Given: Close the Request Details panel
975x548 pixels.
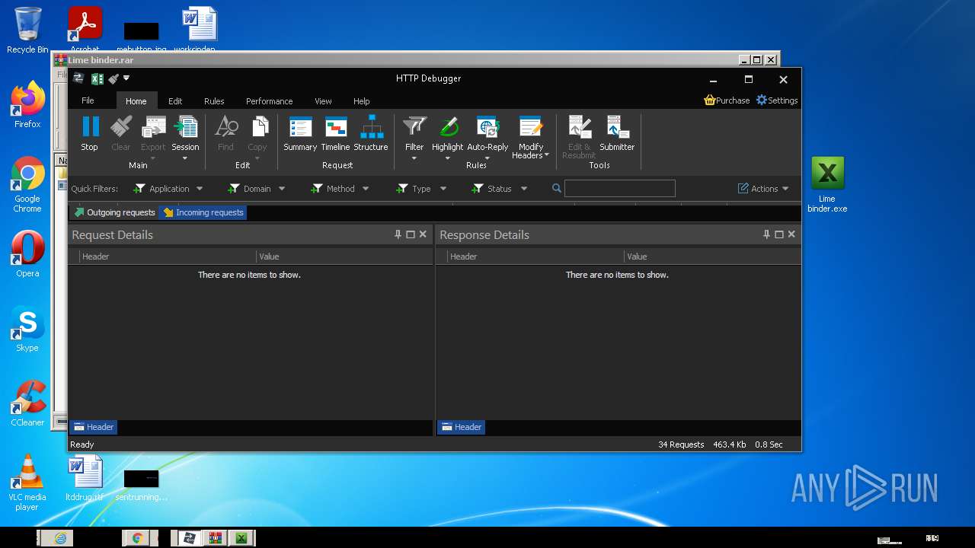Looking at the screenshot, I should tap(423, 234).
